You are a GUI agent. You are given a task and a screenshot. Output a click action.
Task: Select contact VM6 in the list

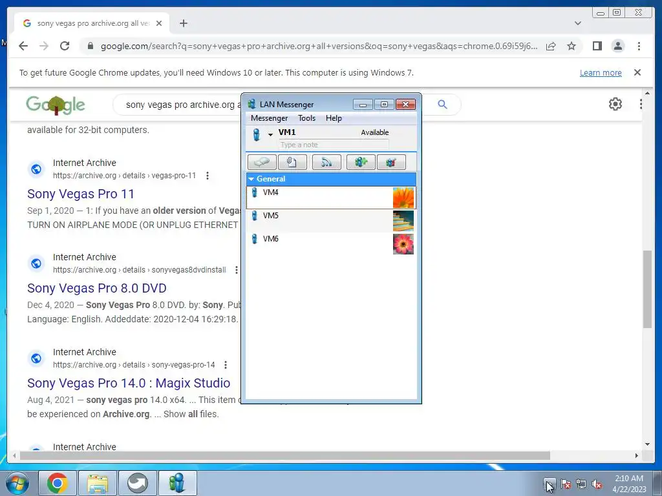331,243
